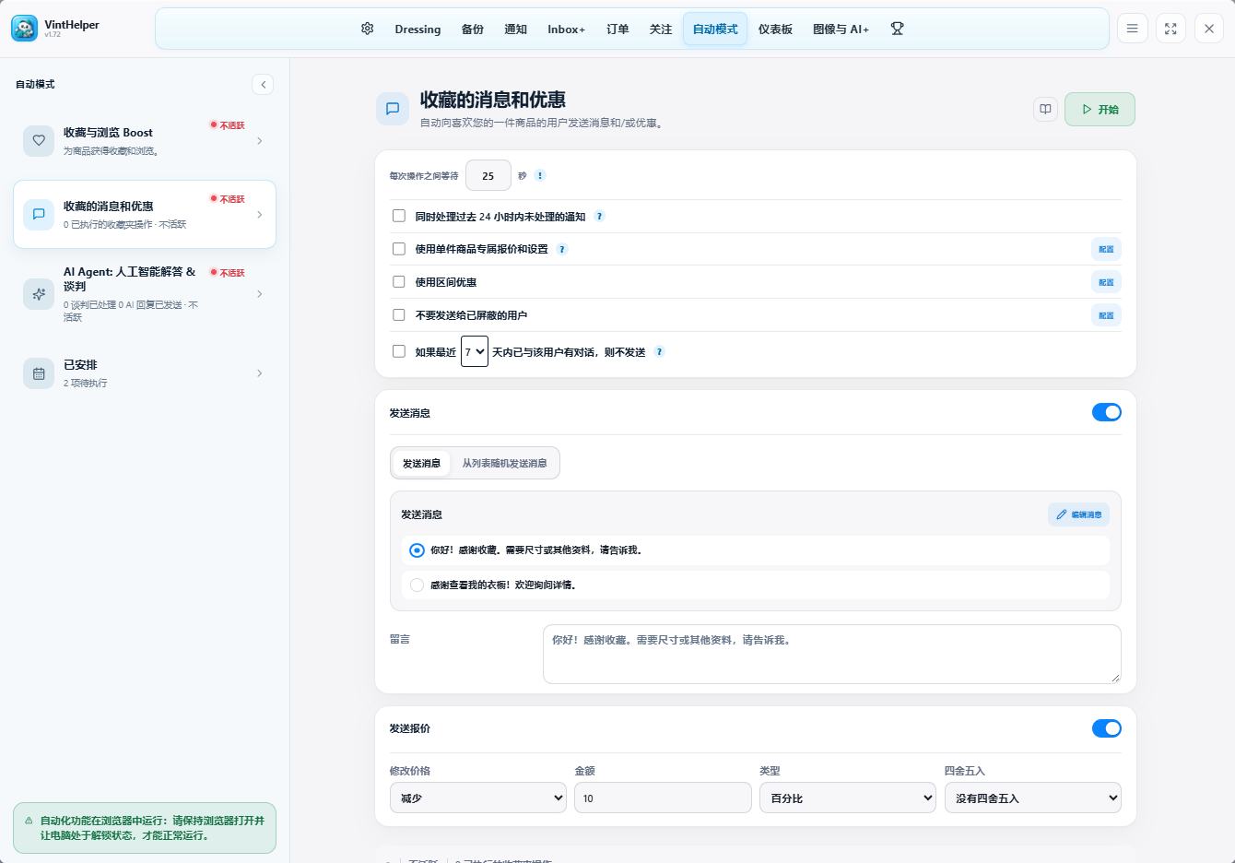Click the info icon next to 秒
This screenshot has height=863, width=1235.
540,175
